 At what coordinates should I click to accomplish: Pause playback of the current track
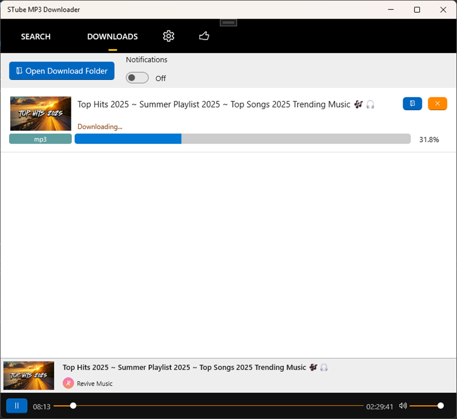[16, 406]
